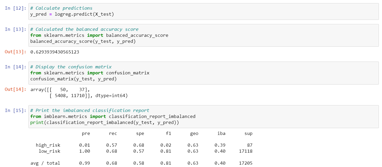
Task: Click the comment '# Calculate predictions'
Action: coord(61,8)
